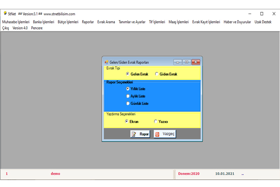Open the Tanımlar ve Ayarlar menu
280x187 pixels.
point(132,22)
